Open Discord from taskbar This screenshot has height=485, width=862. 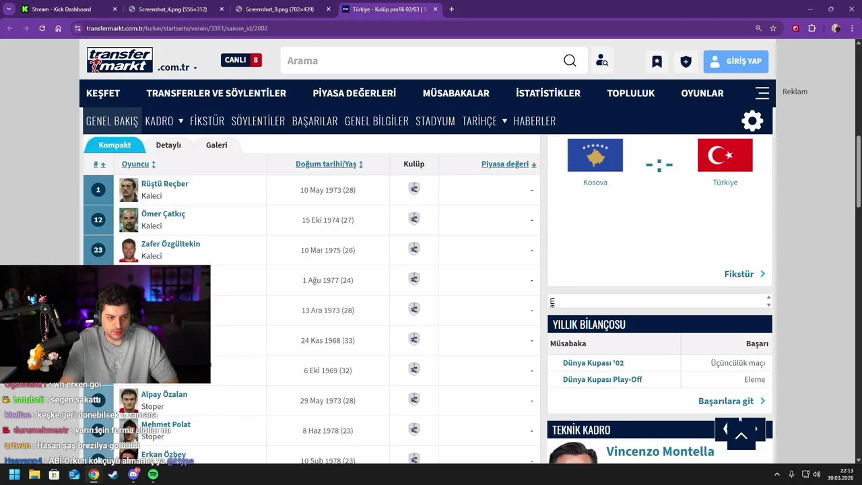click(x=133, y=474)
